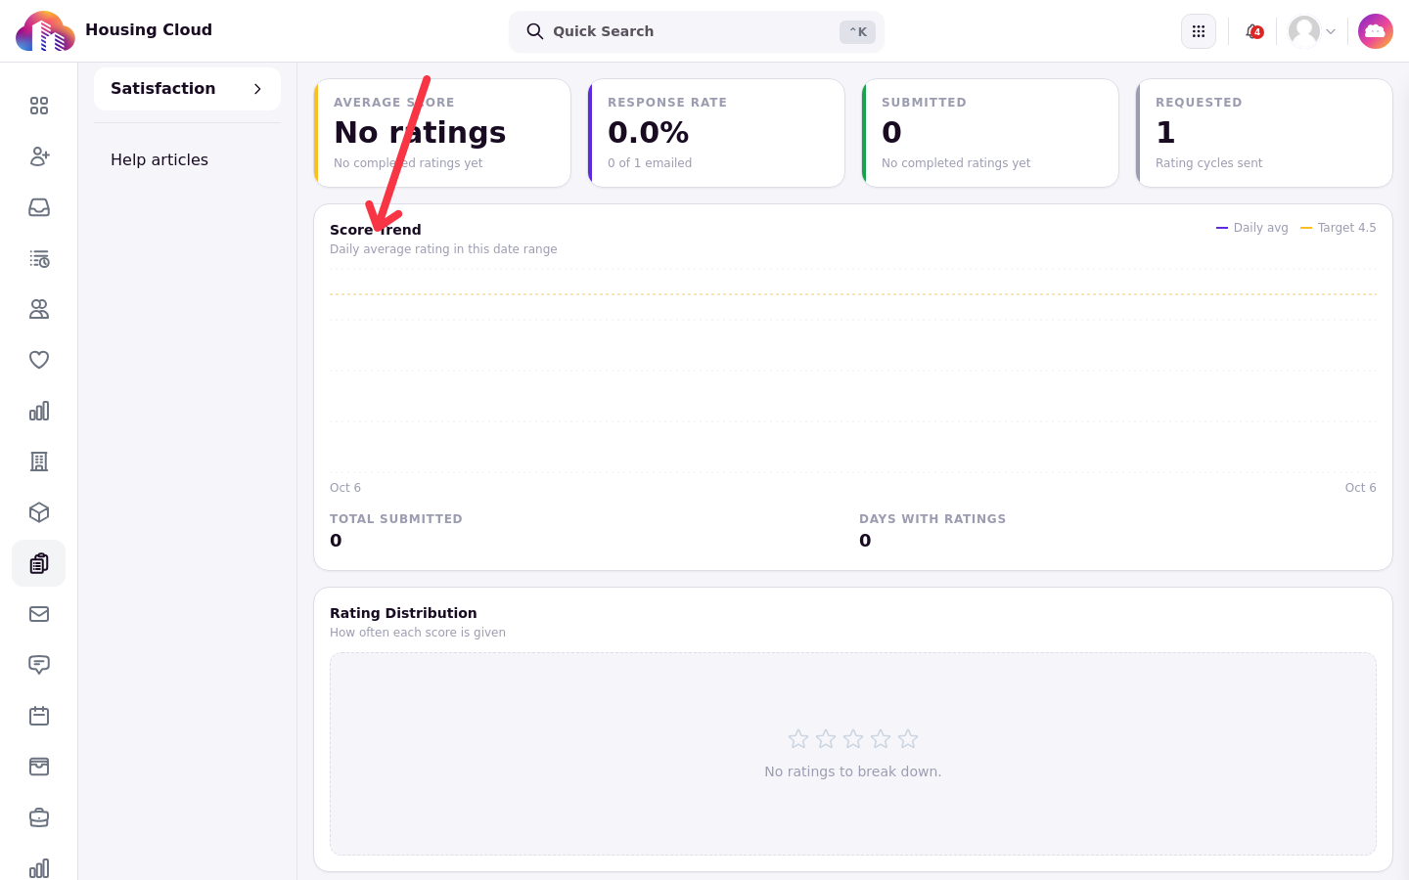
Task: Expand the Satisfaction menu chevron
Action: 257,89
